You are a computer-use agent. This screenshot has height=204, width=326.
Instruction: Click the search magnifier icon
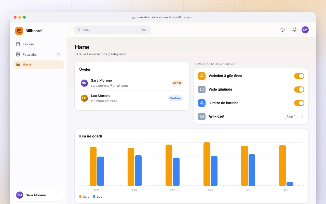click(79, 30)
